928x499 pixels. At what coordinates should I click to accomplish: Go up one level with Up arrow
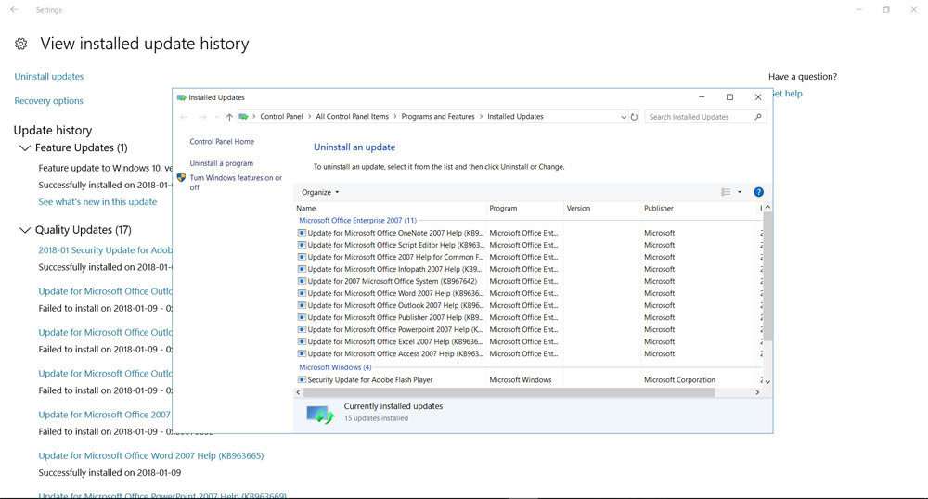click(229, 117)
